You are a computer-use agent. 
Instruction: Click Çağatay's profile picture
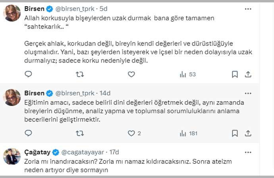[x=12, y=156]
